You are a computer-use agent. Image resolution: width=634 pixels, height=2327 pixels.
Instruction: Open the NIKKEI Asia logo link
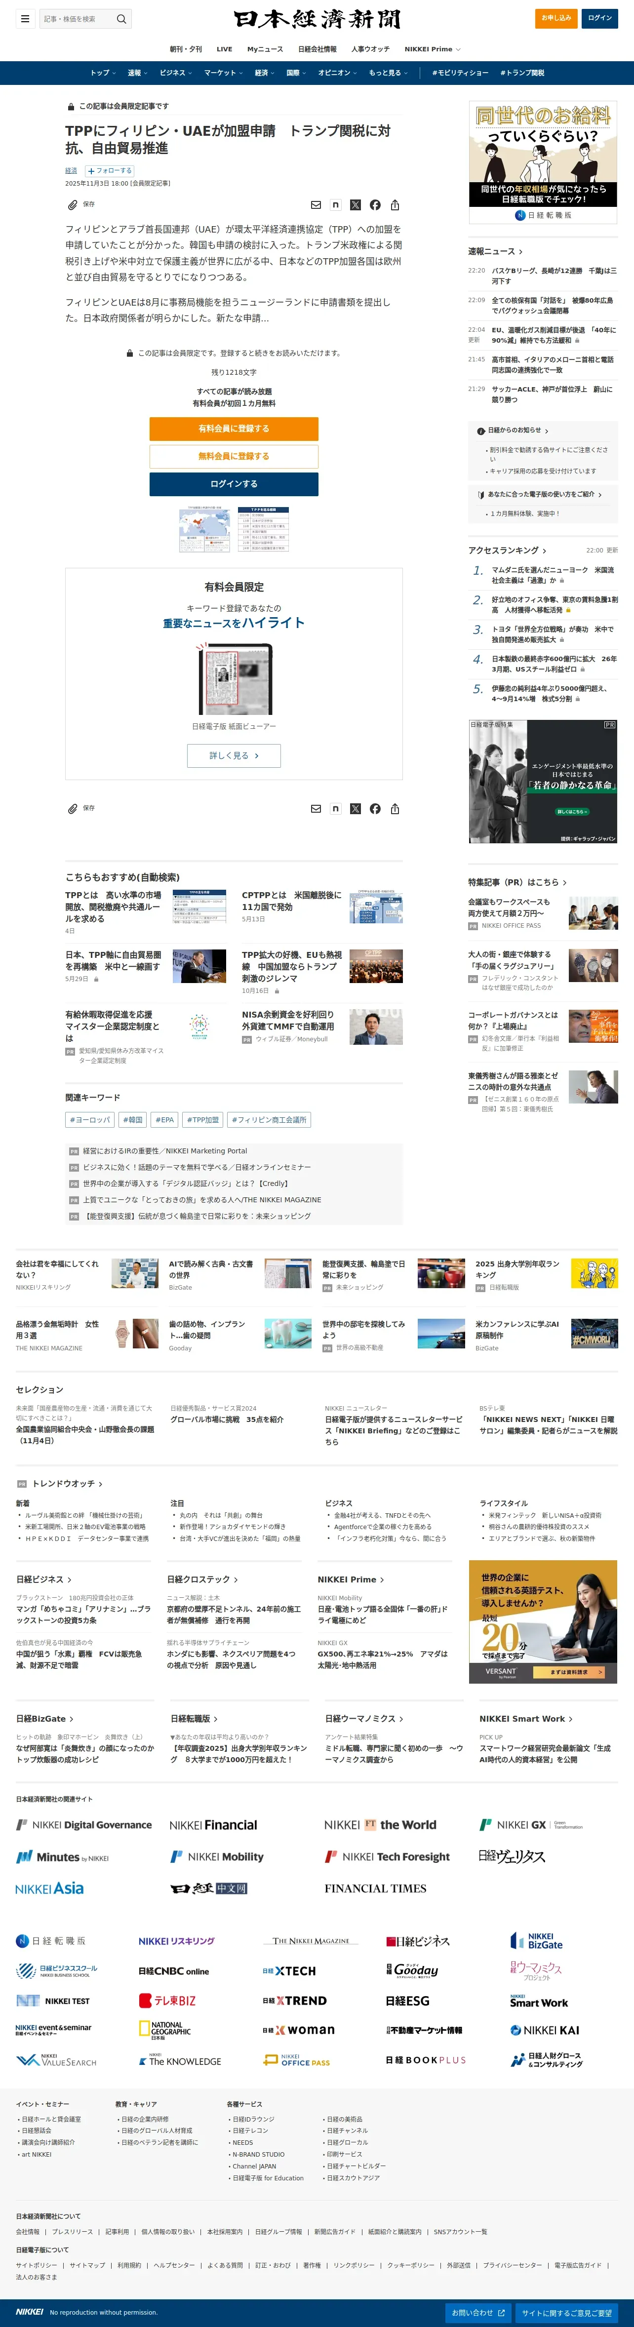click(50, 1888)
